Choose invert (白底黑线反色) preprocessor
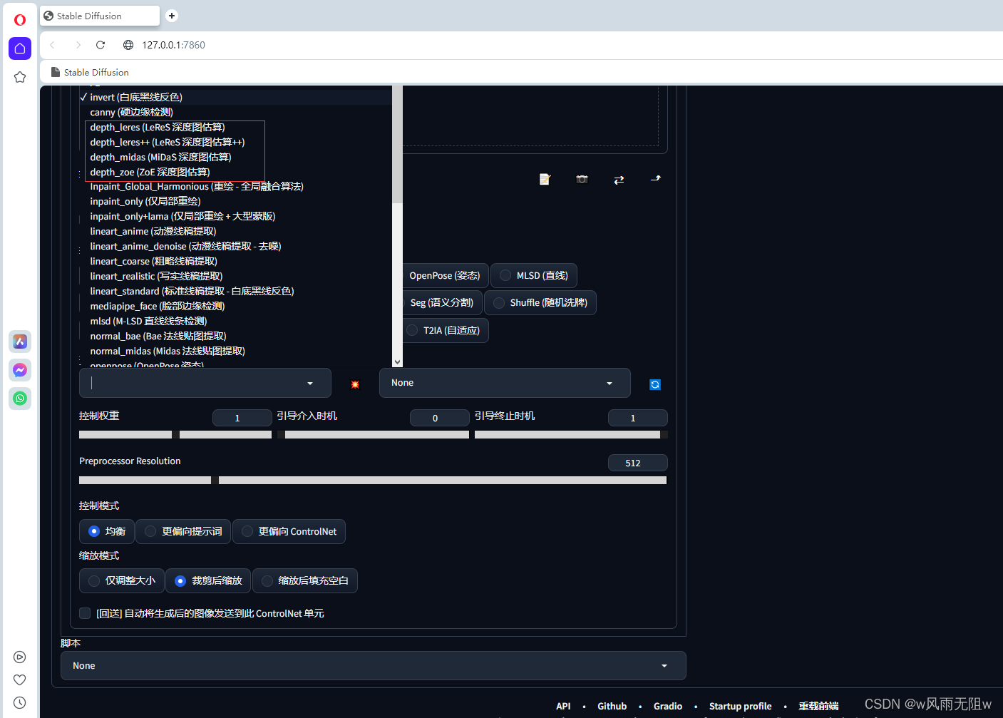This screenshot has height=718, width=1003. pos(235,97)
